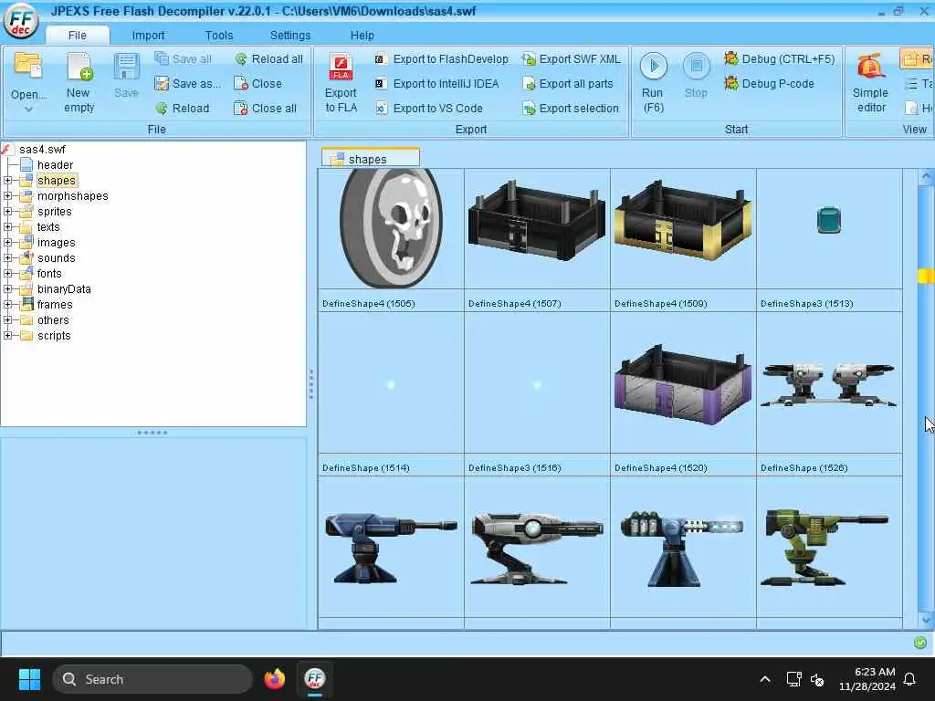Click the taskbar Search box
The width and height of the screenshot is (935, 701).
[152, 679]
